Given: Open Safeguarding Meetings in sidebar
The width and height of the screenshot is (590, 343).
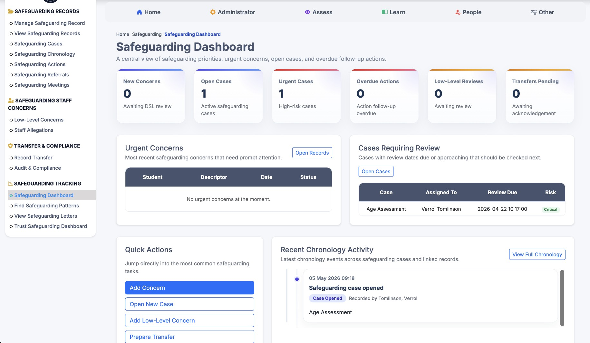Looking at the screenshot, I should pyautogui.click(x=42, y=85).
